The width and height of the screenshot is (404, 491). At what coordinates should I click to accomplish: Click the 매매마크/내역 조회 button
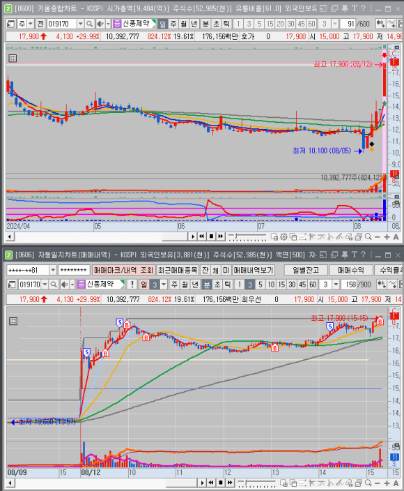click(x=123, y=270)
